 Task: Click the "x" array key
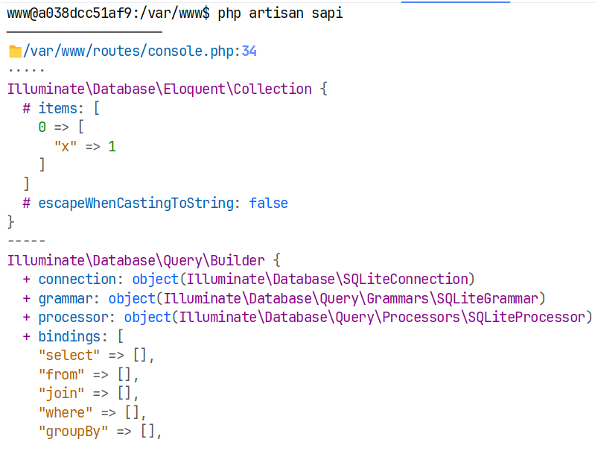66,146
